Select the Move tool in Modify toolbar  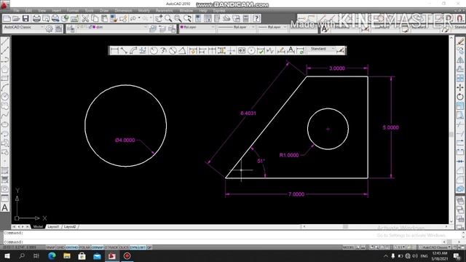(460, 87)
